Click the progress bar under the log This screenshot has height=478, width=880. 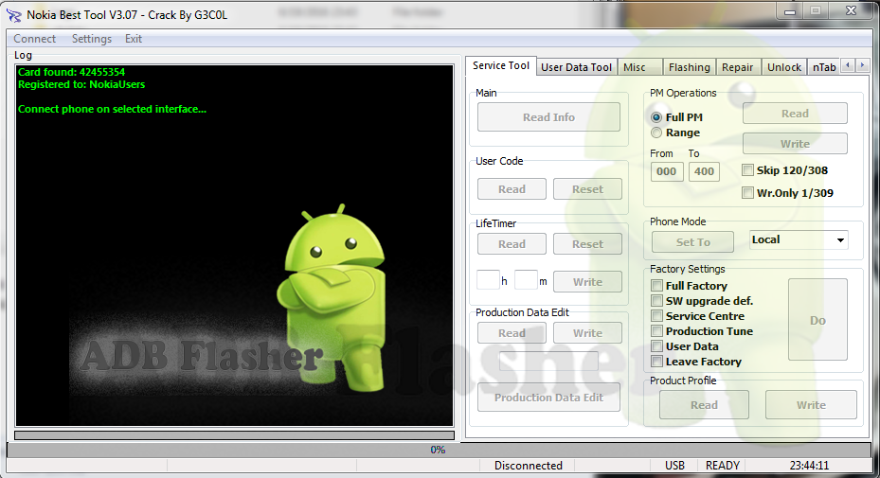coord(234,434)
